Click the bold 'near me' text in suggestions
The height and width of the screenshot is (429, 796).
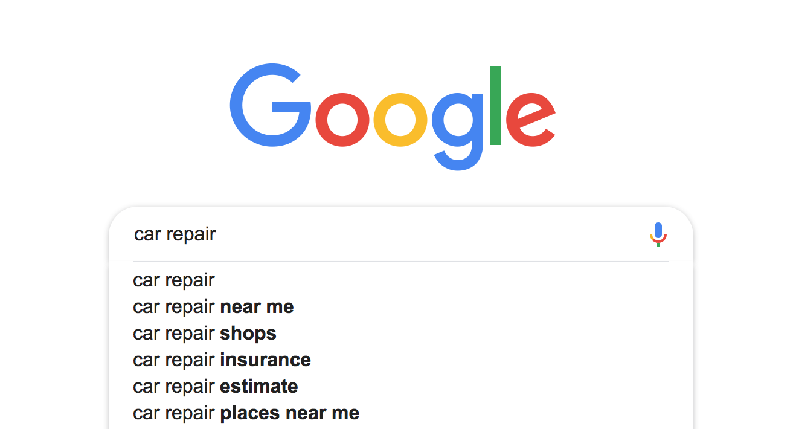pos(257,306)
